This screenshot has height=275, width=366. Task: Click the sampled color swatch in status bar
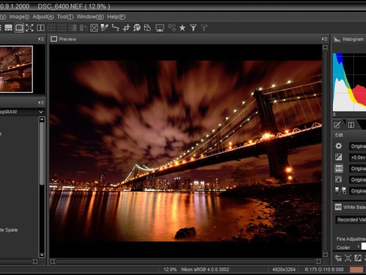coord(356,269)
